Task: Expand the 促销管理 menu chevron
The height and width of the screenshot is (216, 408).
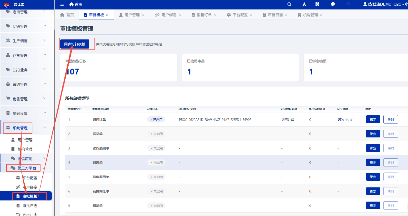Action: (45, 26)
